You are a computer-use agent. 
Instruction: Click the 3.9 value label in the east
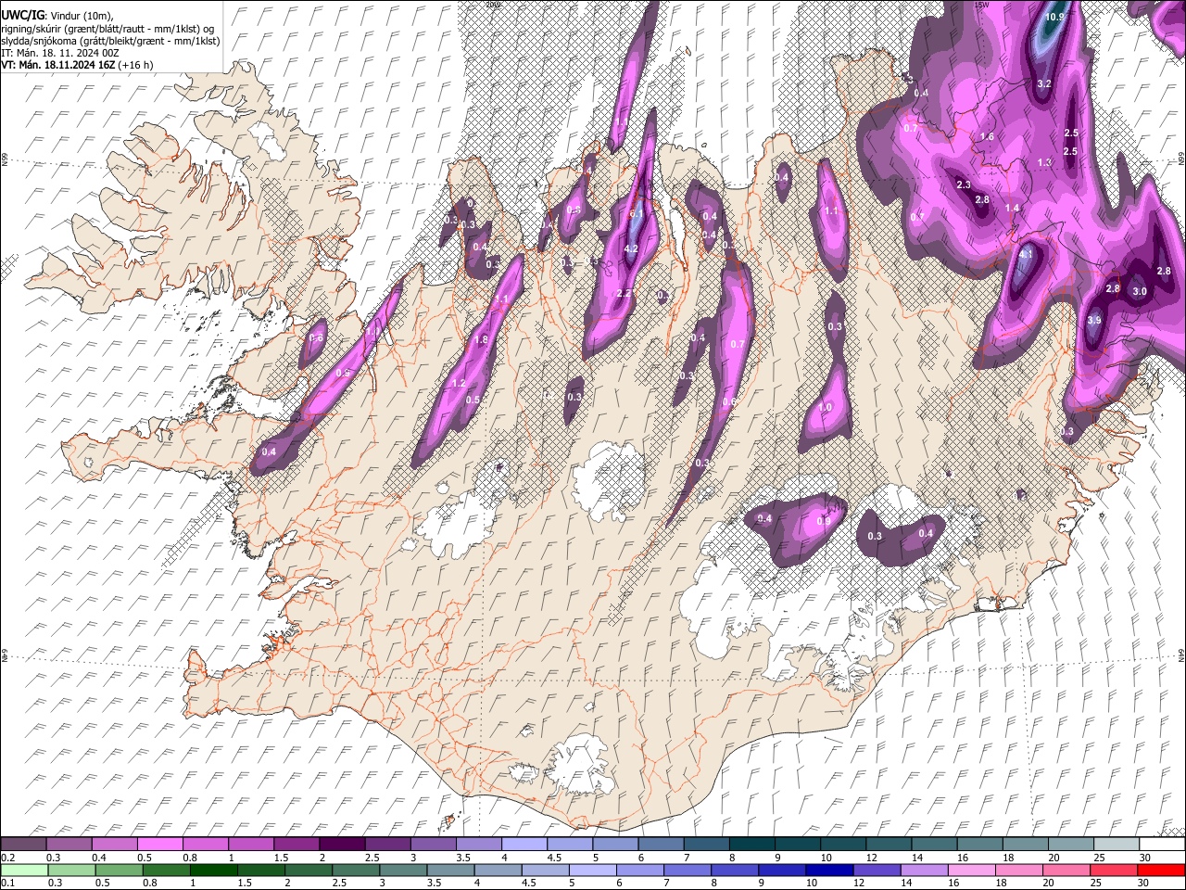[1094, 321]
